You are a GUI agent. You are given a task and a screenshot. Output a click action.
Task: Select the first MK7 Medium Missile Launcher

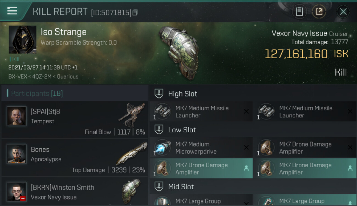coord(201,112)
